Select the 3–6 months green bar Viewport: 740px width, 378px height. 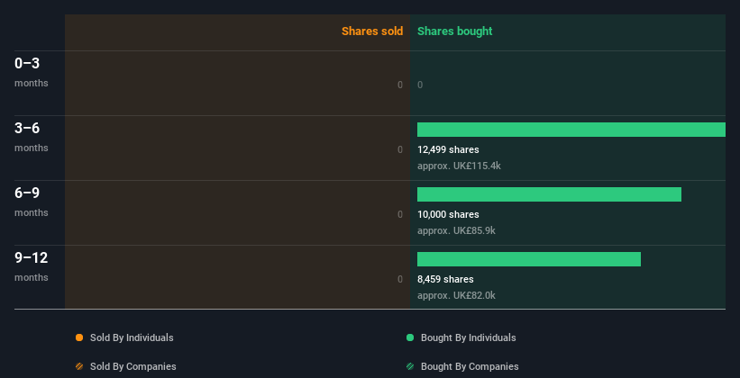coord(571,130)
